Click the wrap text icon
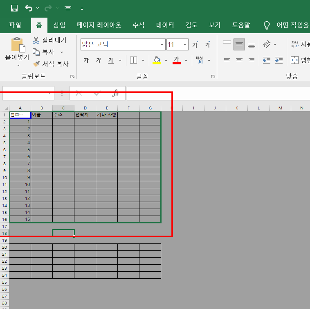310x309 pixels. 295,44
